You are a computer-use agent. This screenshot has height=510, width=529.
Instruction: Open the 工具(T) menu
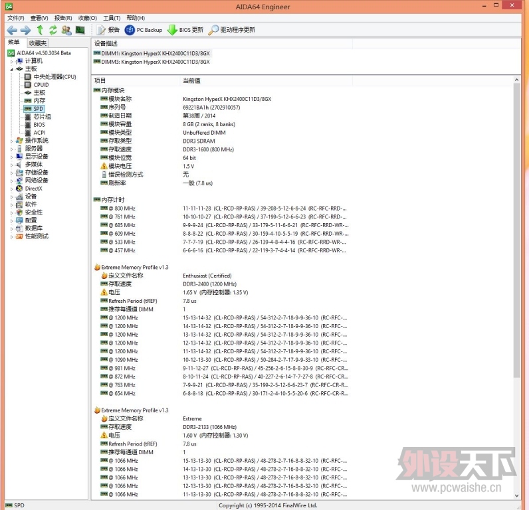tap(112, 18)
